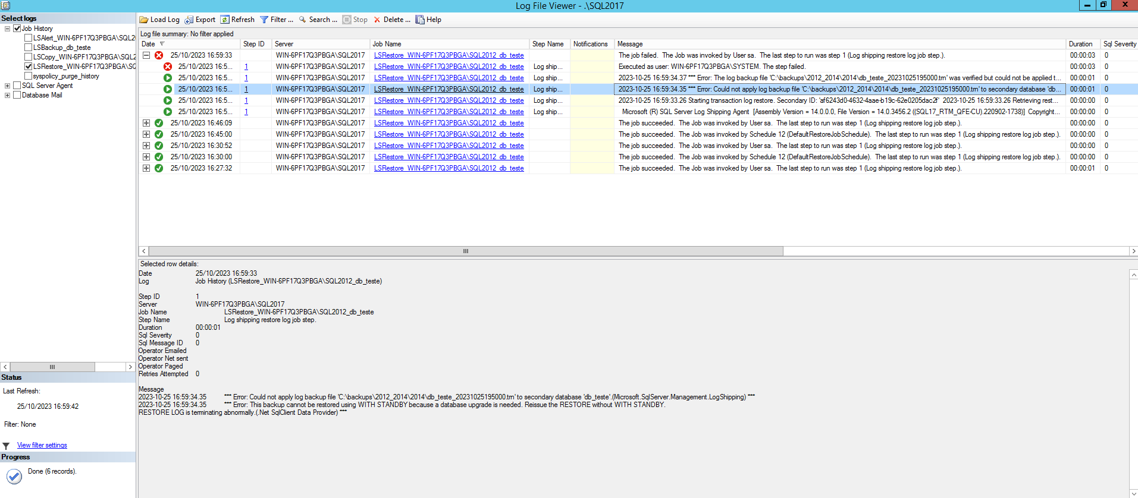This screenshot has width=1138, height=498.
Task: Click the Load Log folder icon
Action: click(x=144, y=20)
